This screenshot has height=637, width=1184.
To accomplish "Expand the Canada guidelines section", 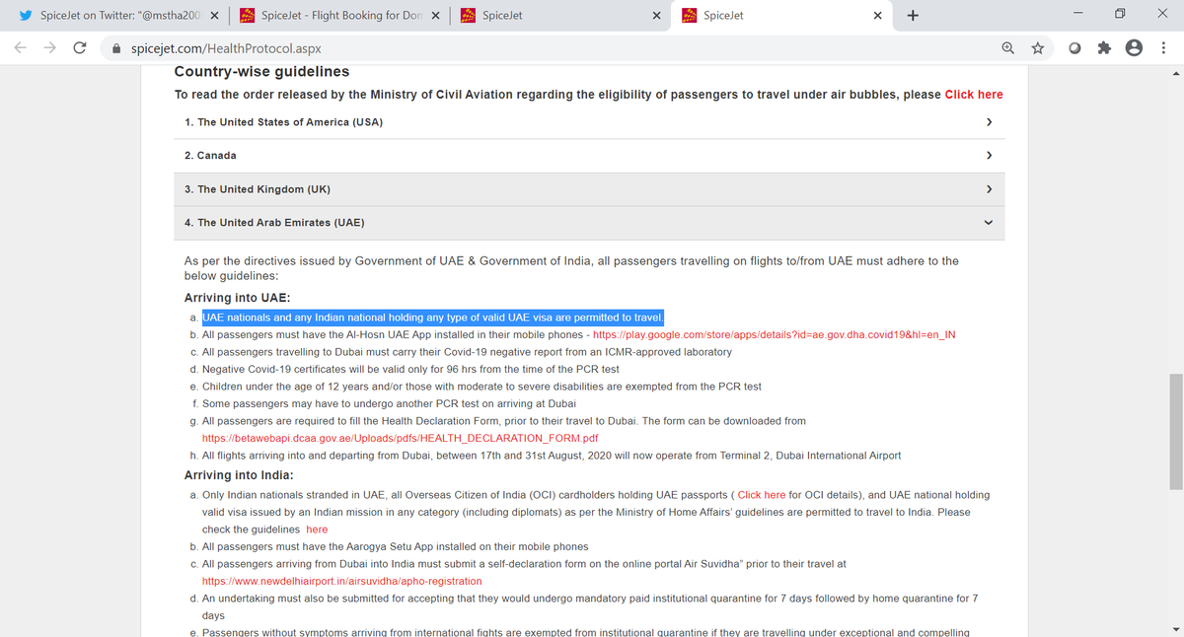I will pos(590,156).
